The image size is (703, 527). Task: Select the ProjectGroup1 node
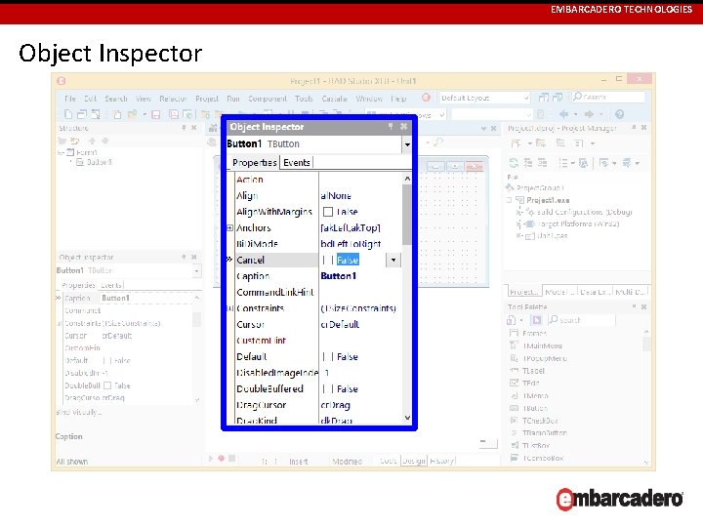[x=540, y=187]
